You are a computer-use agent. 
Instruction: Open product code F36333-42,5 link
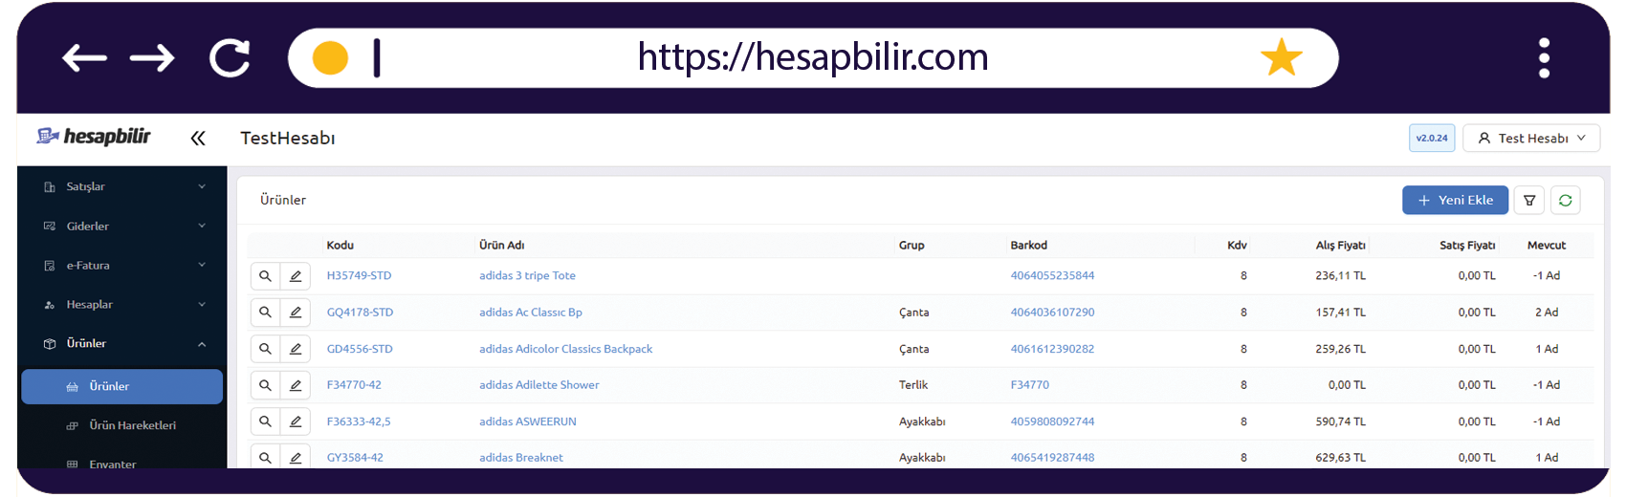[359, 421]
